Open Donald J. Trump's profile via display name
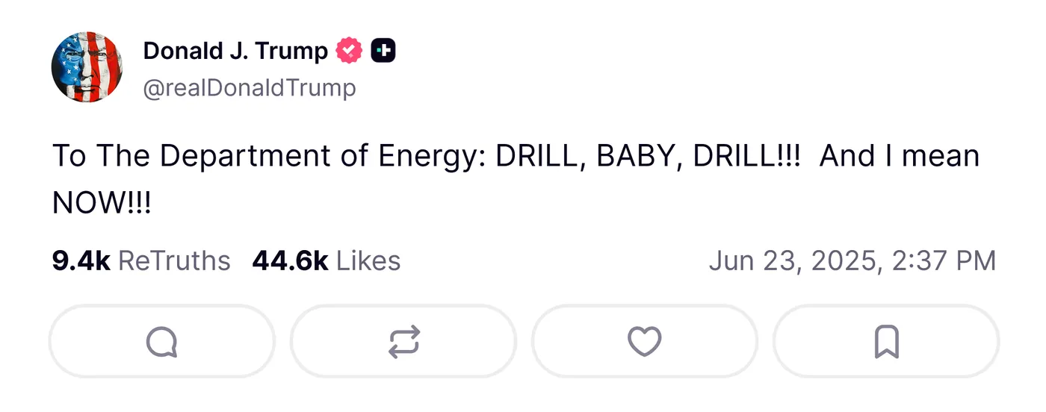 tap(235, 51)
